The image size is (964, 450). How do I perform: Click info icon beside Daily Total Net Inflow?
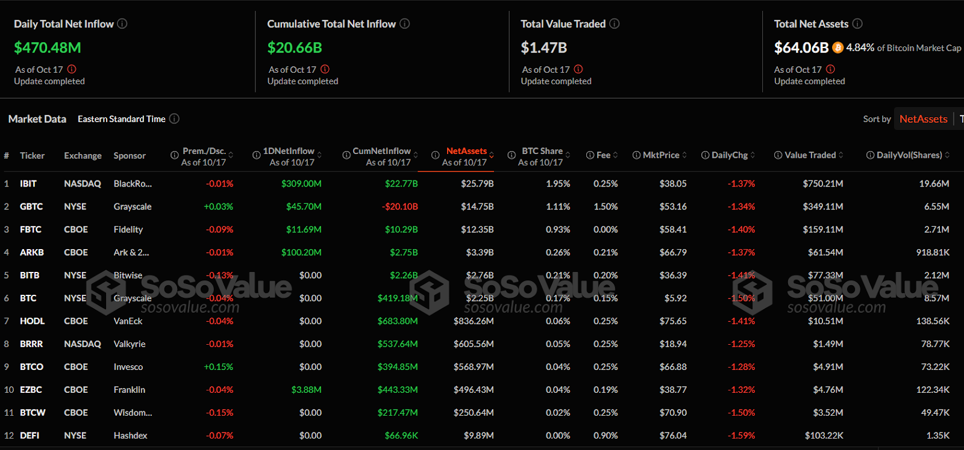(122, 23)
